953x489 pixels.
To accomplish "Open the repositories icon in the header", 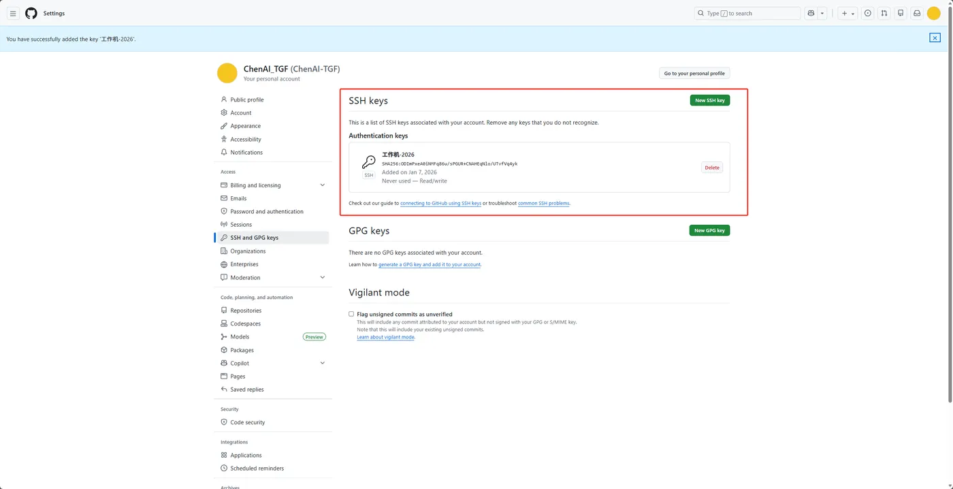I will 901,13.
